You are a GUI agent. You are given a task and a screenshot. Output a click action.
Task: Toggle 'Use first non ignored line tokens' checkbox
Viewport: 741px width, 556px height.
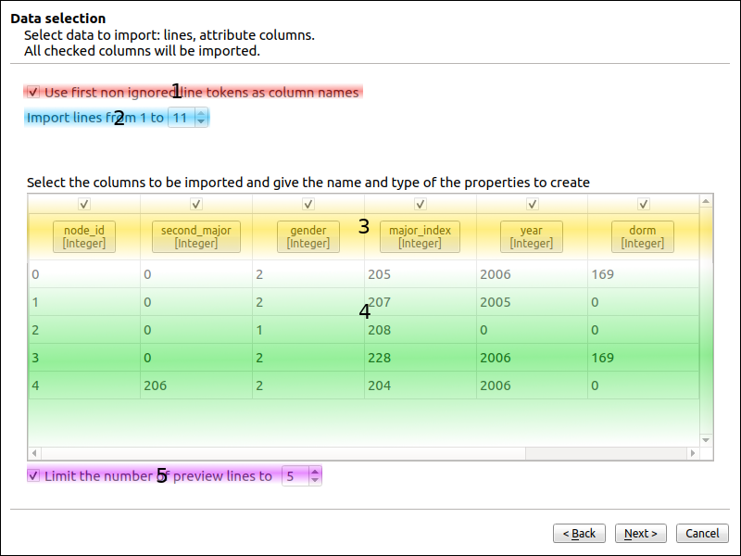pos(33,92)
